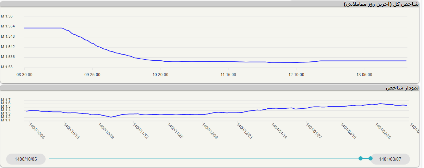Click the 1401/02/25 date axis label

point(383,131)
